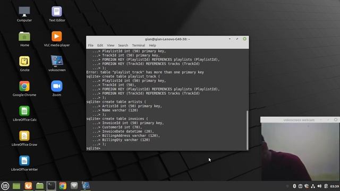The width and height of the screenshot is (340, 191).
Task: Click the vokoscreen taskbar icon
Action: pos(86,186)
